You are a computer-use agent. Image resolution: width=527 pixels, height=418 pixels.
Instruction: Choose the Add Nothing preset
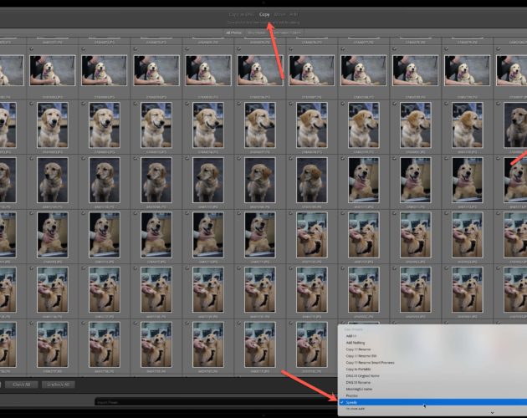point(356,343)
